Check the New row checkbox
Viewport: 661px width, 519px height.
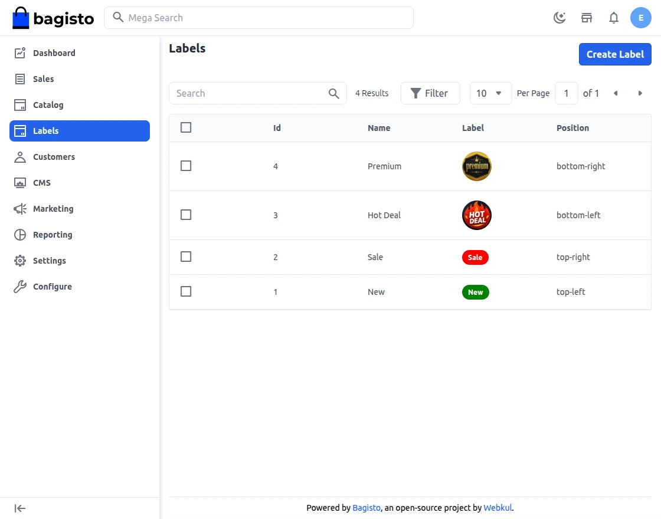[186, 291]
